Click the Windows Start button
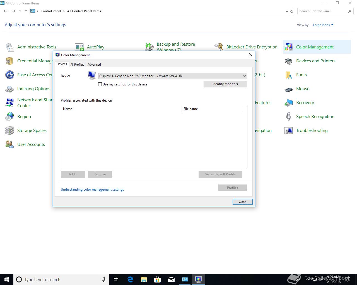Image resolution: width=357 pixels, height=285 pixels. (x=7, y=279)
